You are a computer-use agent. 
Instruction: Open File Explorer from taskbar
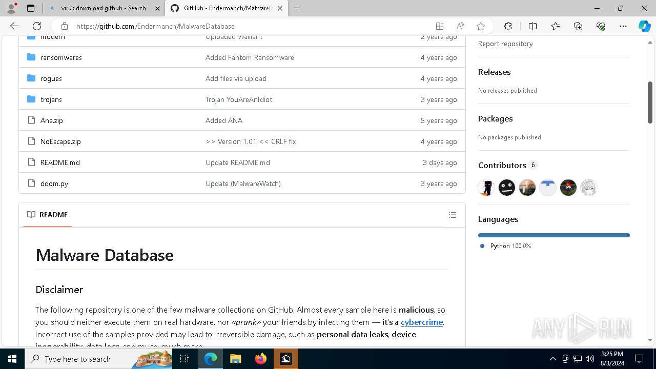pyautogui.click(x=235, y=359)
